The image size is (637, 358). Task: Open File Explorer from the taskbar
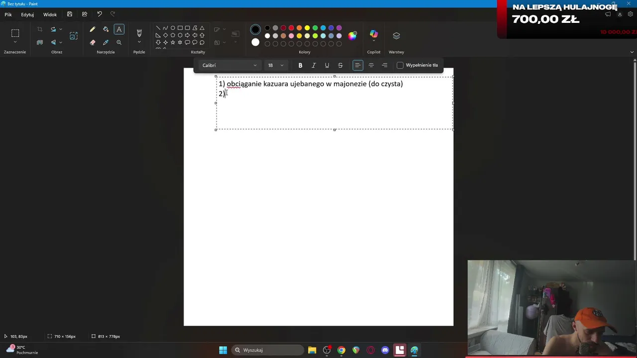(312, 350)
